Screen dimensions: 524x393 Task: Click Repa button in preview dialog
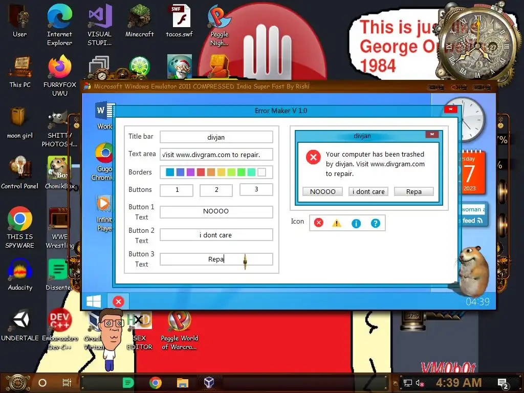tap(413, 191)
